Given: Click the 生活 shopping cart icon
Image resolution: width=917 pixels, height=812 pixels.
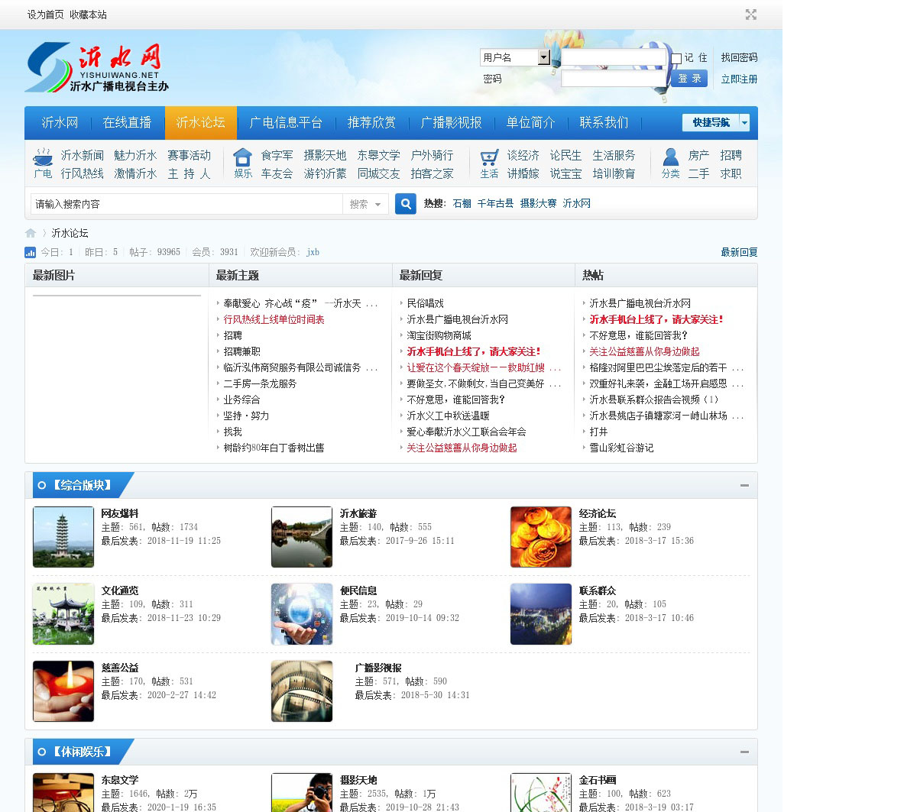Looking at the screenshot, I should pyautogui.click(x=489, y=157).
